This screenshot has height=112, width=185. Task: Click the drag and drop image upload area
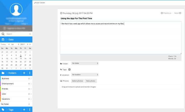pyautogui.click(x=121, y=87)
